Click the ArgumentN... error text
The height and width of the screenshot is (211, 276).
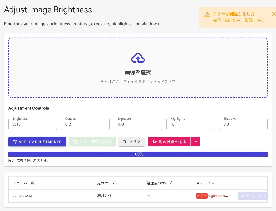[218, 196]
